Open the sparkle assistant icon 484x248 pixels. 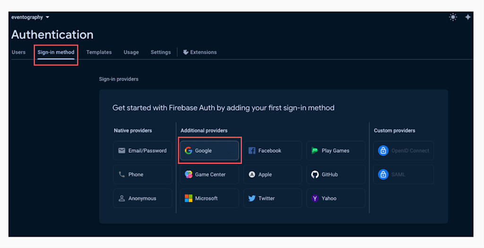click(467, 17)
